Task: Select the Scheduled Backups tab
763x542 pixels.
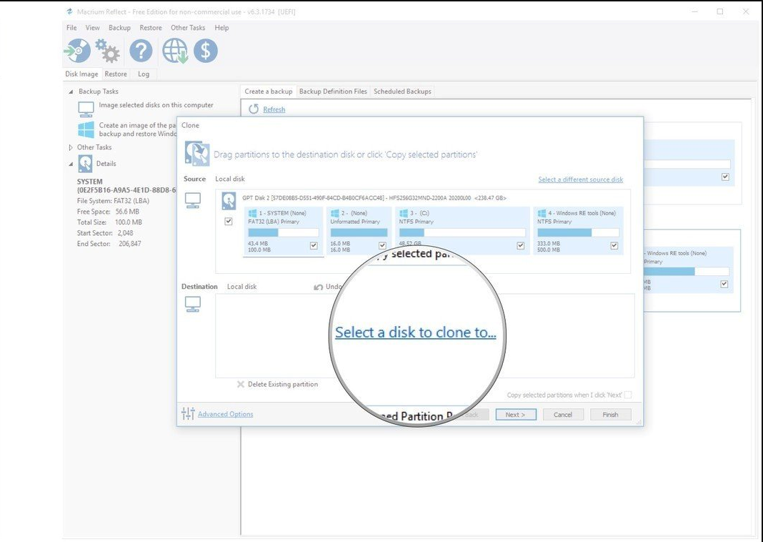Action: tap(402, 92)
